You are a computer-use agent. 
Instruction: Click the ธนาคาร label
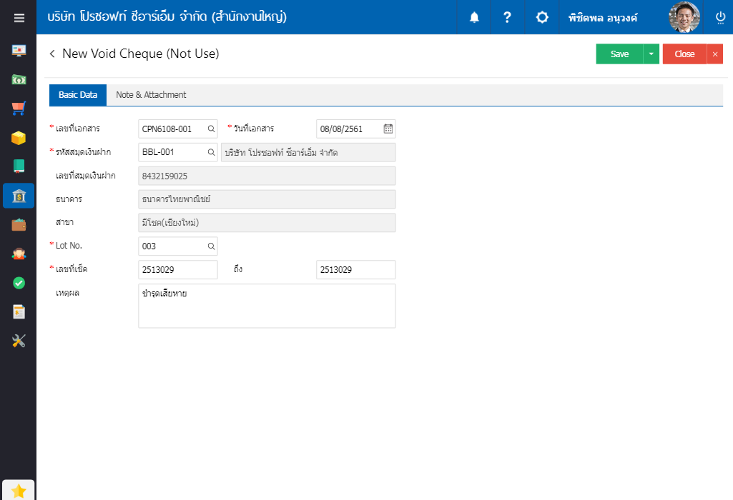pyautogui.click(x=69, y=199)
